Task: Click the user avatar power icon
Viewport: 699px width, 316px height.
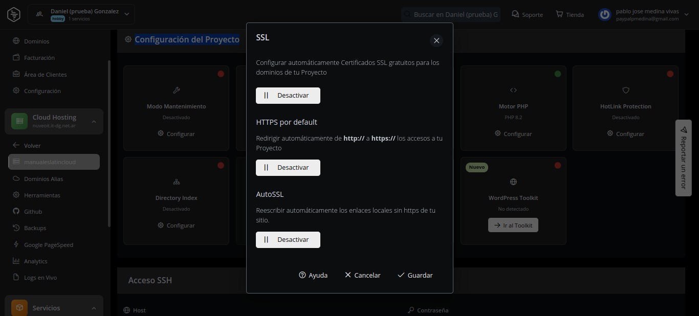Action: tap(605, 14)
